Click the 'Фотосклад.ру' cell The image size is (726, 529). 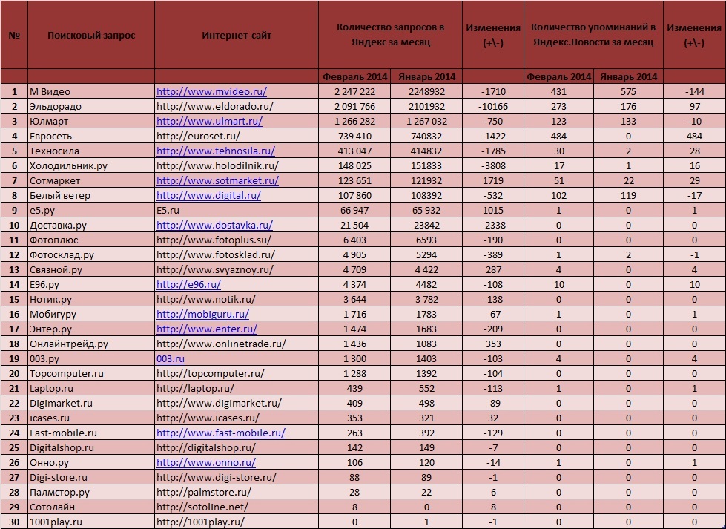91,254
